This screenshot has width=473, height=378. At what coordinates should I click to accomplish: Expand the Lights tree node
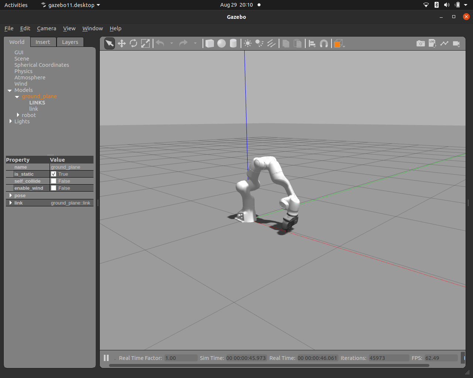(x=10, y=121)
